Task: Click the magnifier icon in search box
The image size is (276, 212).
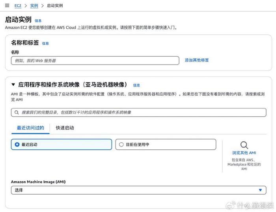Action: [x=17, y=112]
